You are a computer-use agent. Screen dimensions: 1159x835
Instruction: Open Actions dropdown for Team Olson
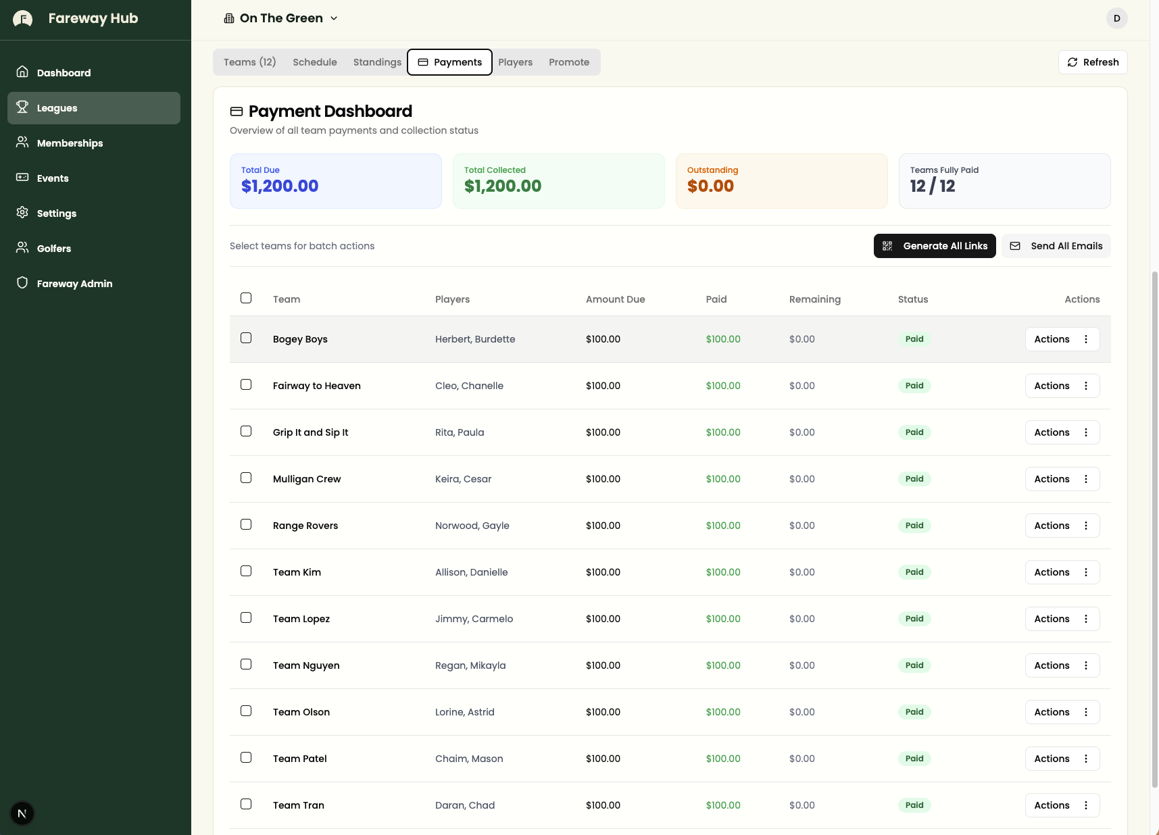coord(1062,712)
